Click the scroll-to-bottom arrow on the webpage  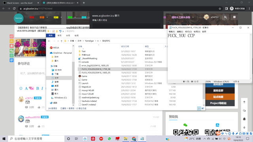click(x=244, y=127)
